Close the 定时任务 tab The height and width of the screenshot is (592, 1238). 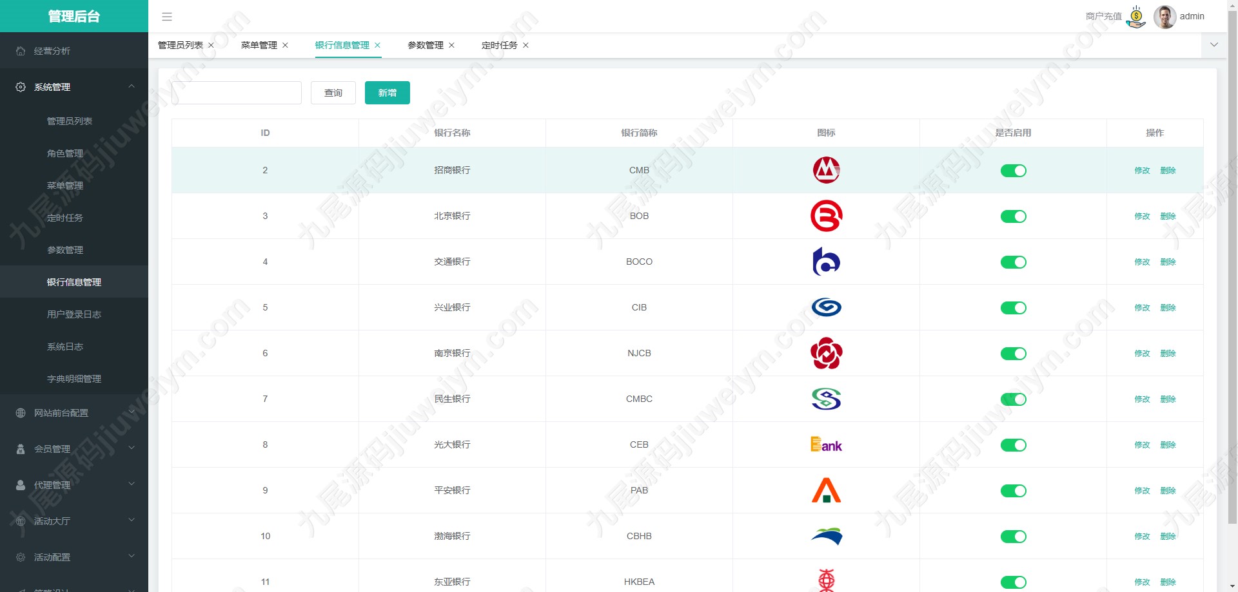tap(526, 45)
